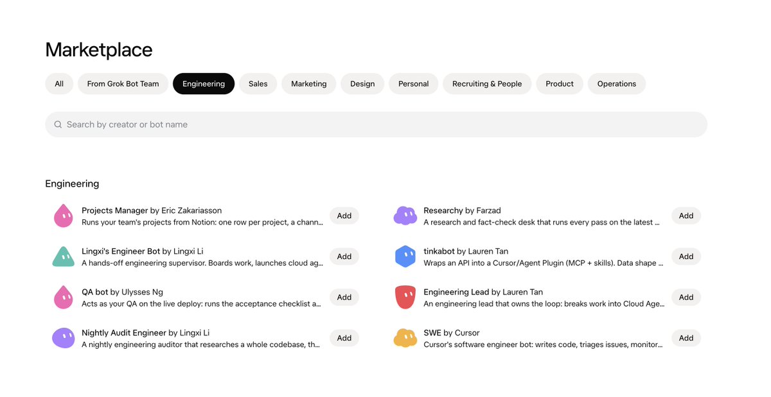
Task: Click the magnifying glass search icon
Action: [x=58, y=124]
